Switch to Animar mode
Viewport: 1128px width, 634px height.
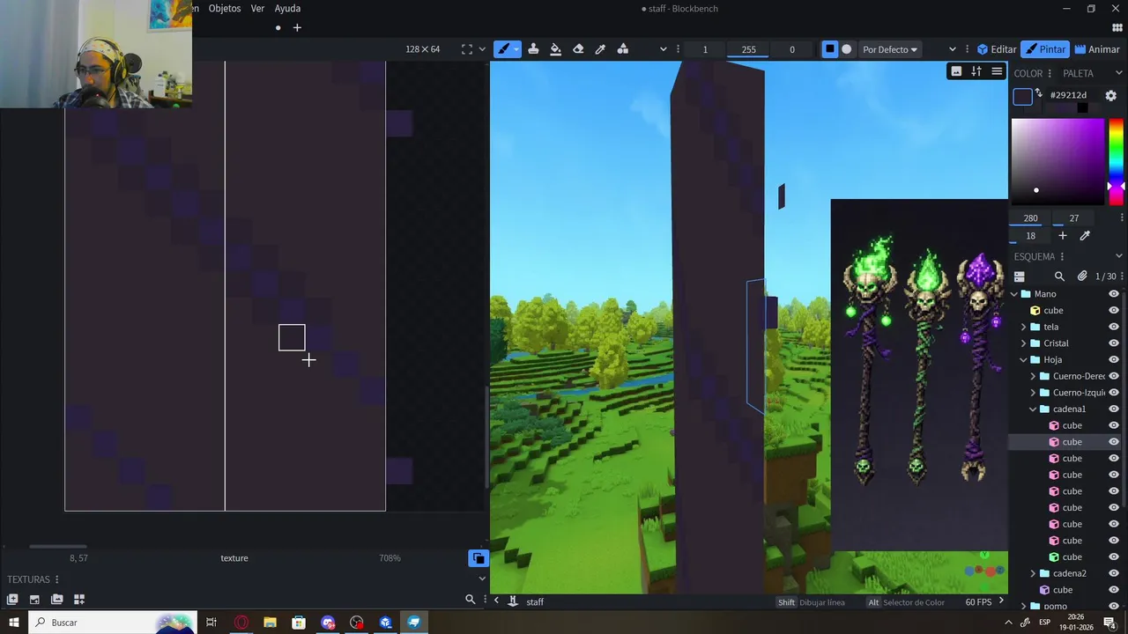coord(1097,49)
